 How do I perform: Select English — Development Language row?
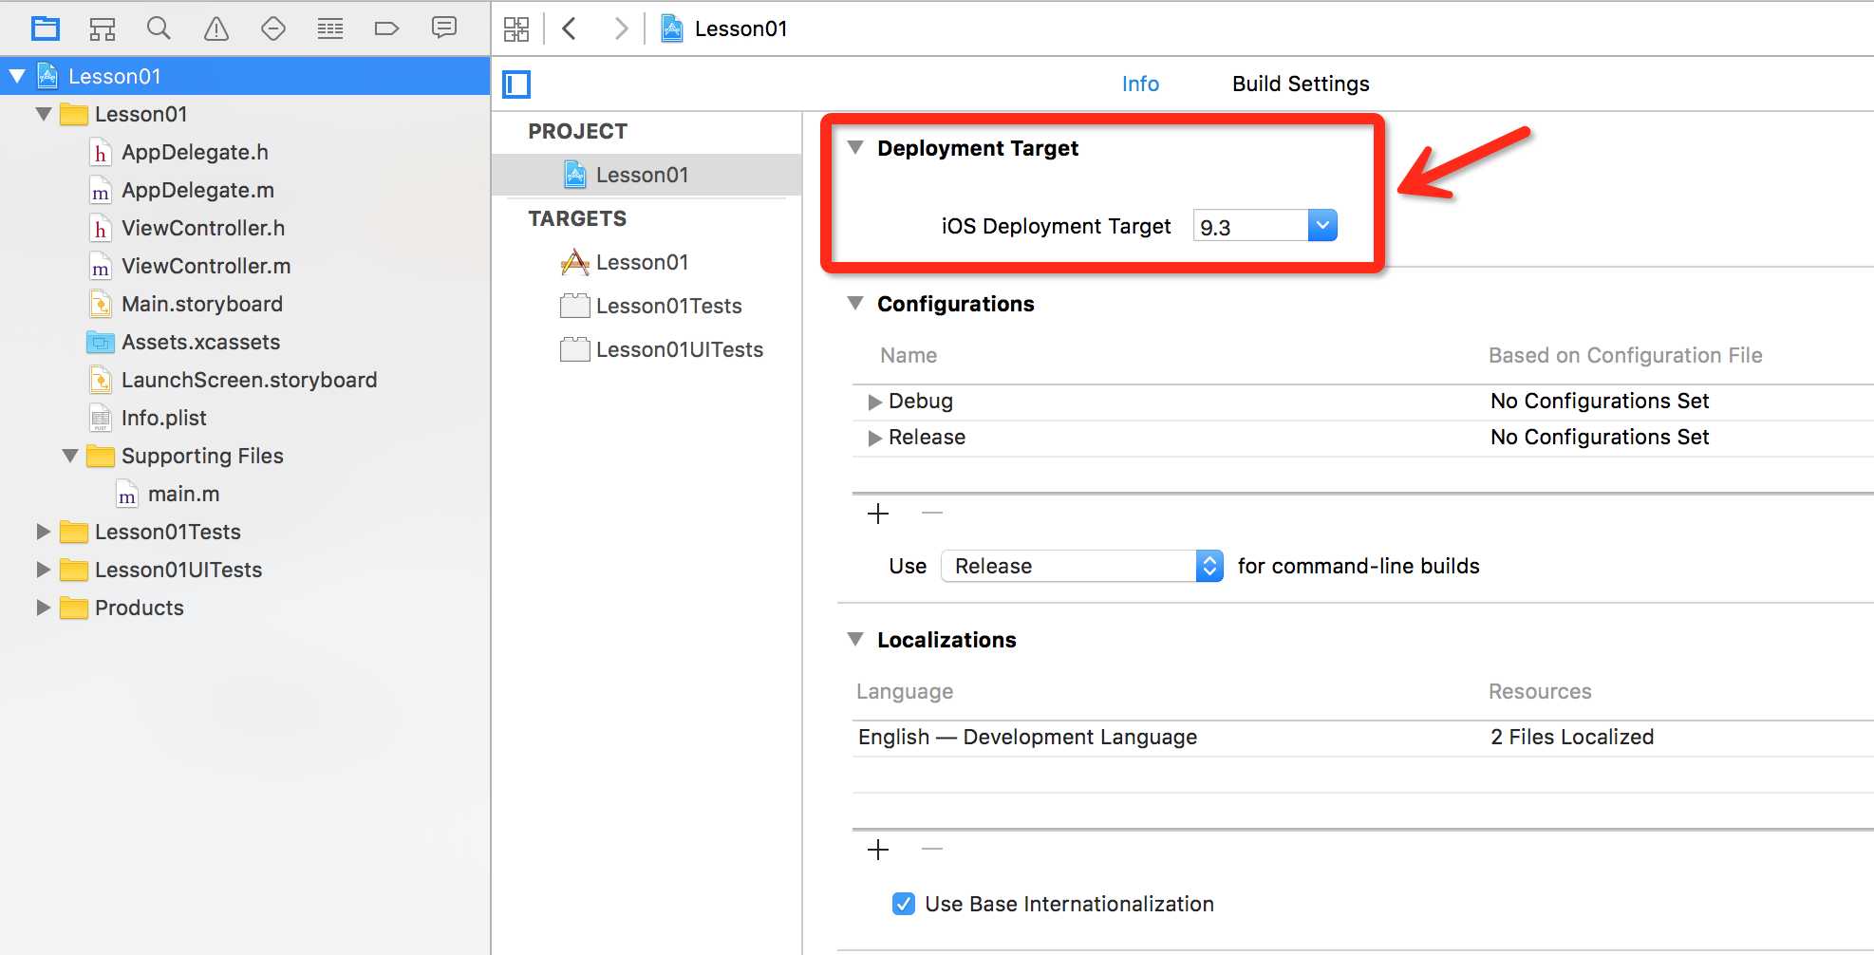coord(1363,738)
